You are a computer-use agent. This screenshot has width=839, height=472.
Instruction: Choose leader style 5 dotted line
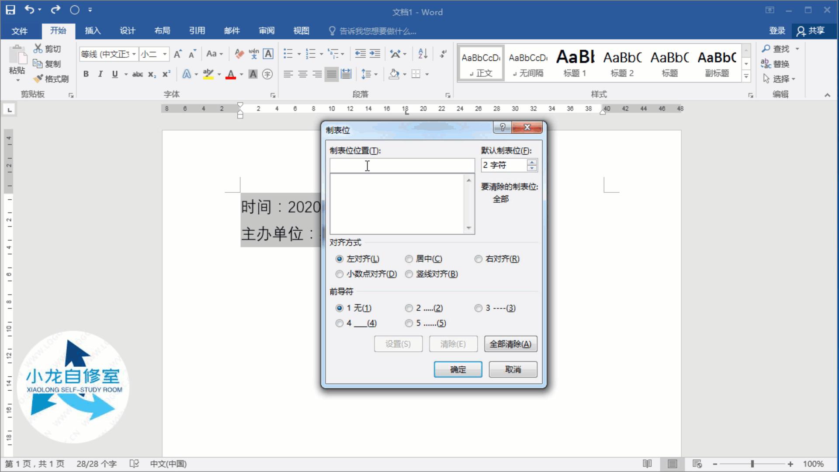click(x=409, y=323)
